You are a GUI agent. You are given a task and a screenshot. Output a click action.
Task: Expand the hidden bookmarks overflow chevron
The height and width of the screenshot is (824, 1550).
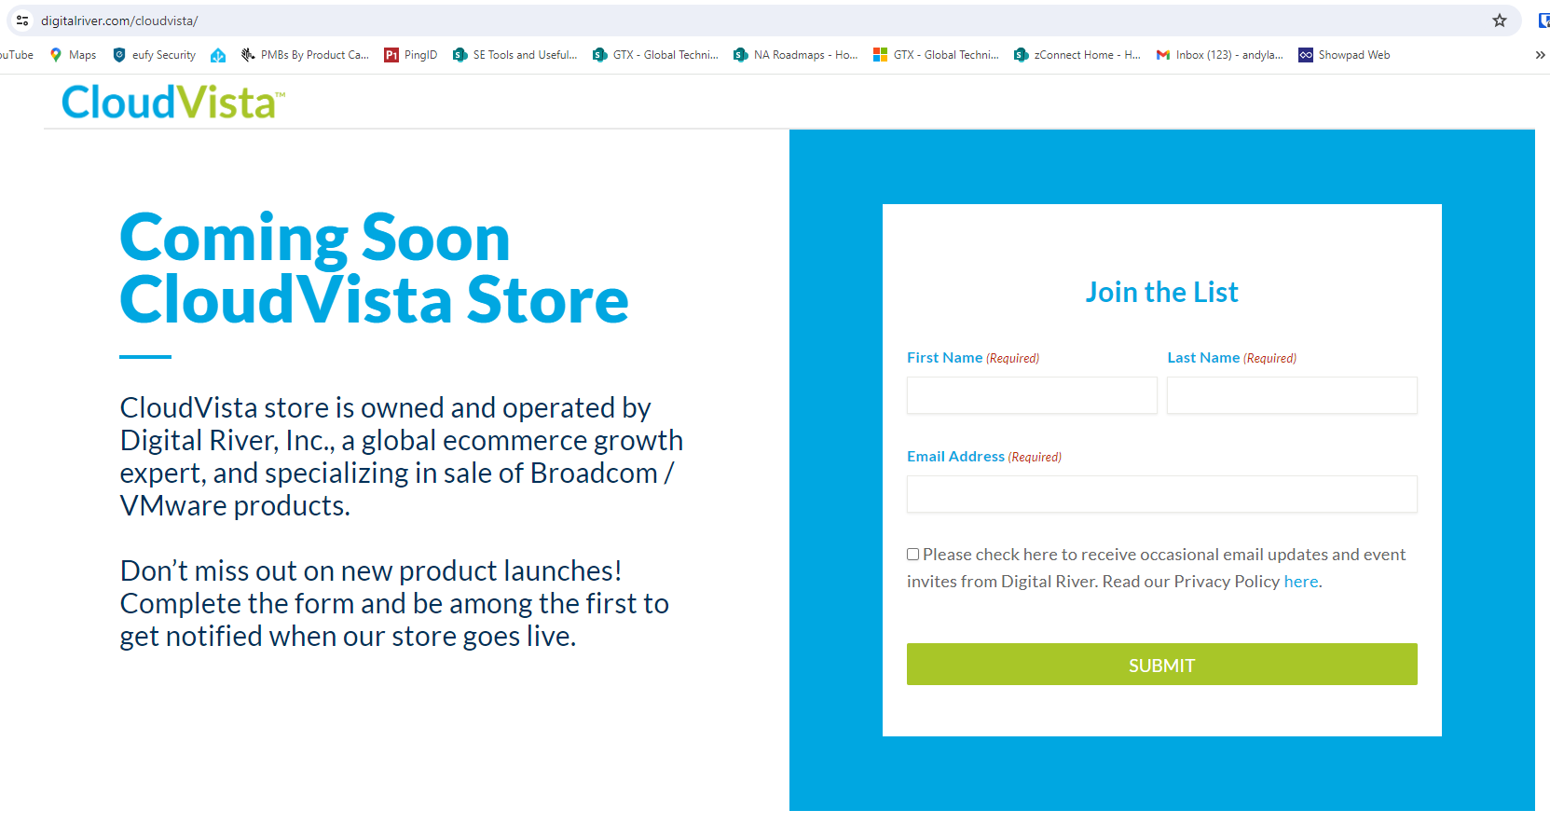point(1540,55)
